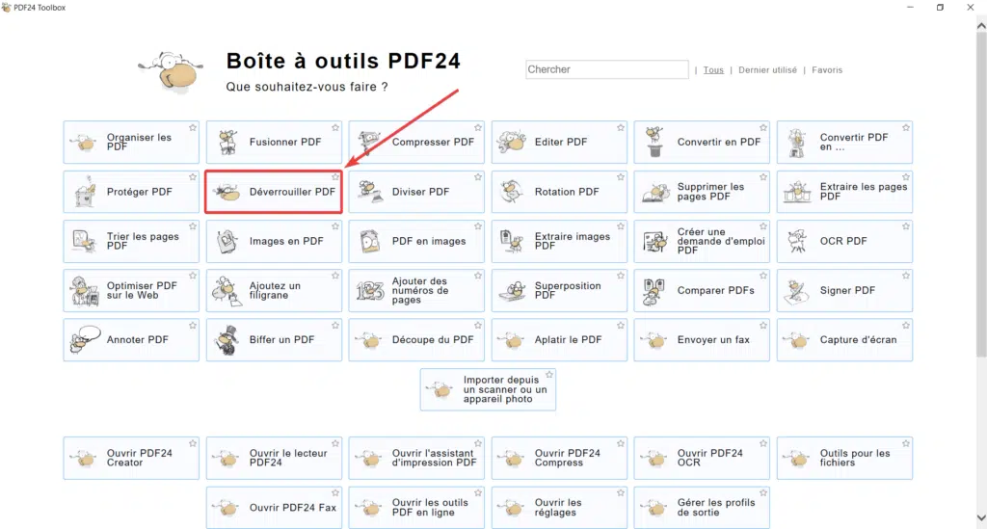Screen dimensions: 987x529
Task: Show the Tous filter
Action: pyautogui.click(x=713, y=69)
